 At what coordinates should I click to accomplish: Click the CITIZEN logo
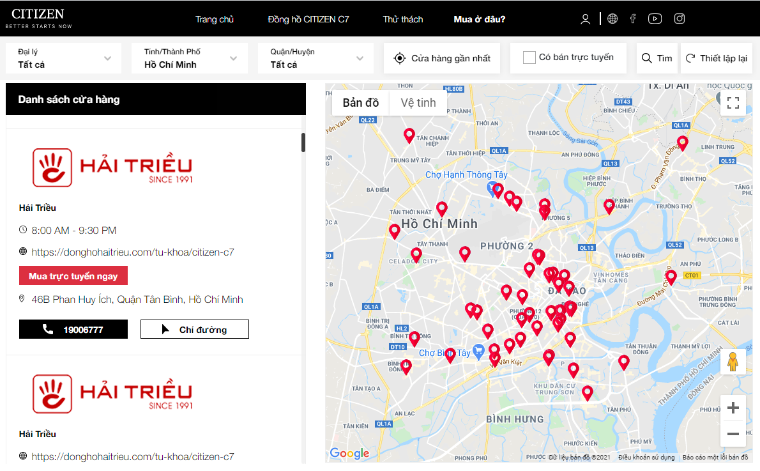[x=38, y=18]
